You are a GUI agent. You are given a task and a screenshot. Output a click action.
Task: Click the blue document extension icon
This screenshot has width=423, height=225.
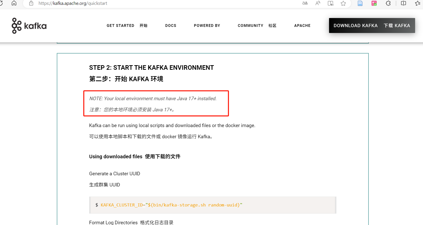point(360,3)
